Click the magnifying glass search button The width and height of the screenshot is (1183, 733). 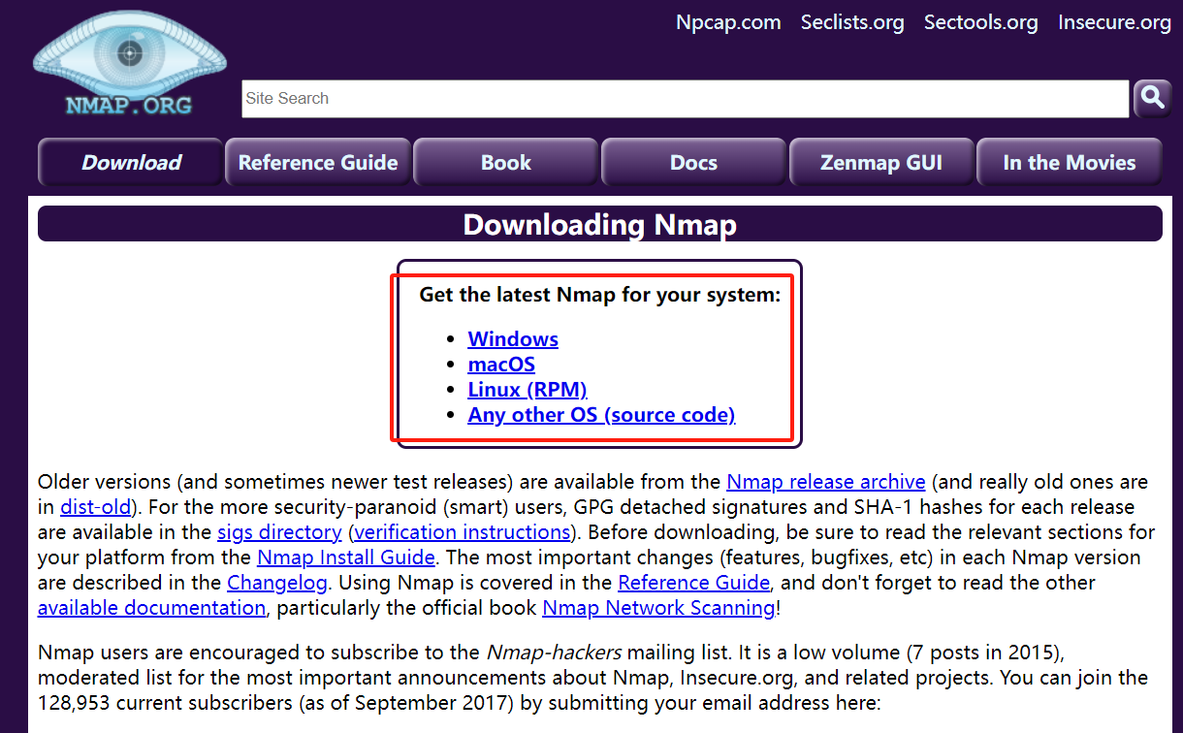1152,98
